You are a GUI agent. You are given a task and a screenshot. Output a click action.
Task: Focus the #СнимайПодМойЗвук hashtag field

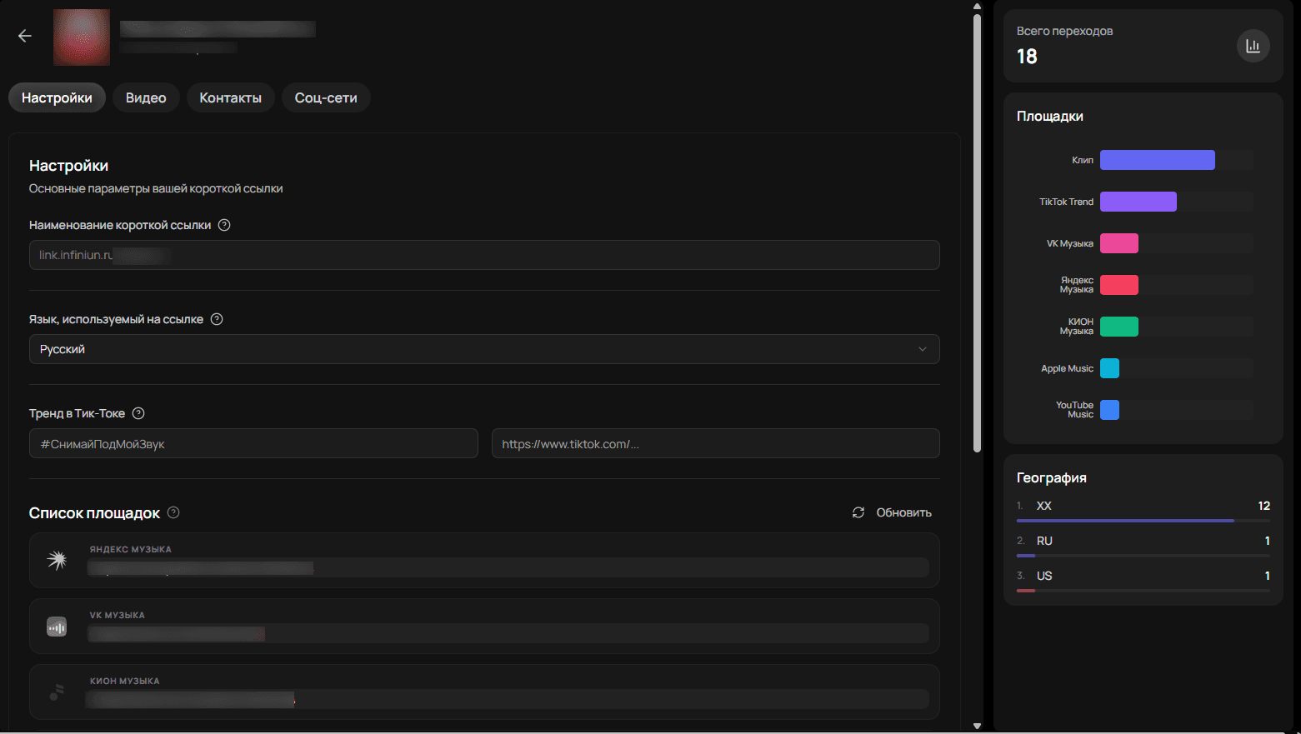click(253, 444)
